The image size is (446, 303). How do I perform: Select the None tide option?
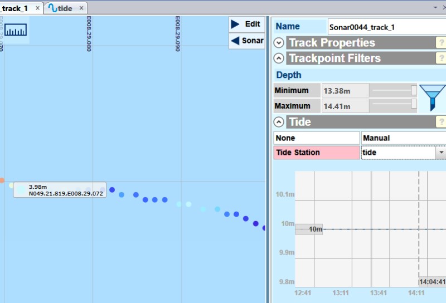click(316, 138)
